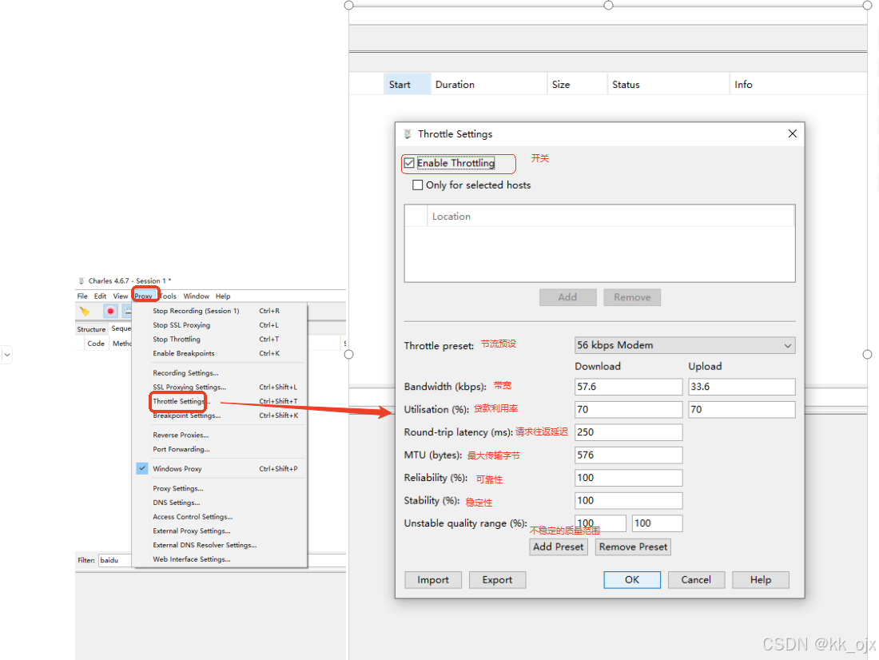Open External DNS Resolver Settings...
The image size is (879, 660).
219,545
